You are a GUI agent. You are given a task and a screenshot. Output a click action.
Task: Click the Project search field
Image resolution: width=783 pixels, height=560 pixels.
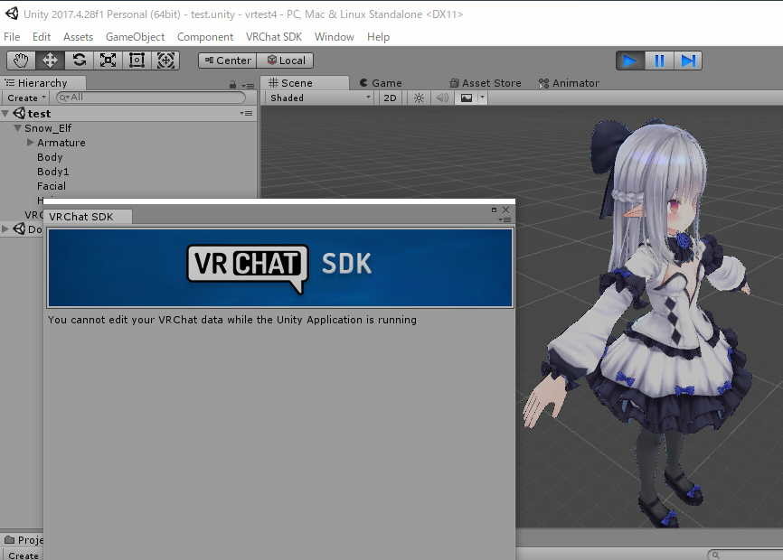746,555
